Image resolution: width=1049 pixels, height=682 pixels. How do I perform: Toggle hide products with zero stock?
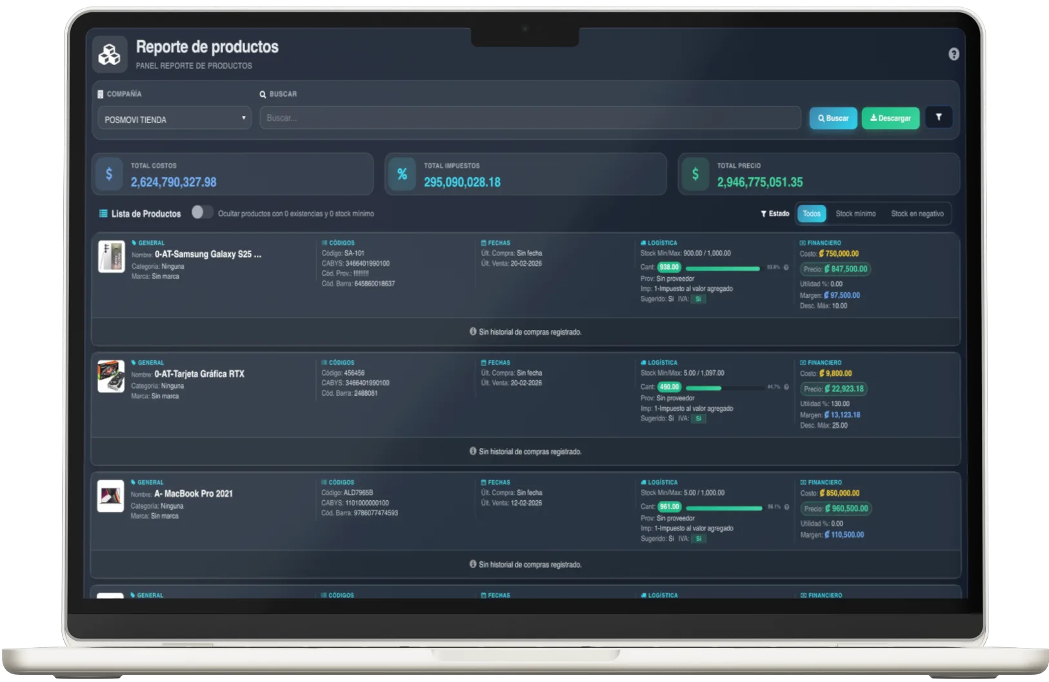[201, 213]
